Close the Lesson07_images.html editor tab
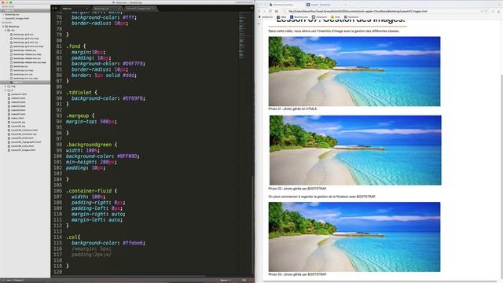This screenshot has height=283, width=503. 153,9
